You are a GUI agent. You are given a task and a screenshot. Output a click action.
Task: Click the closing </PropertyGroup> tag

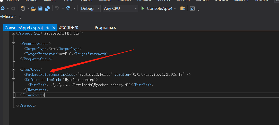click(x=36, y=59)
